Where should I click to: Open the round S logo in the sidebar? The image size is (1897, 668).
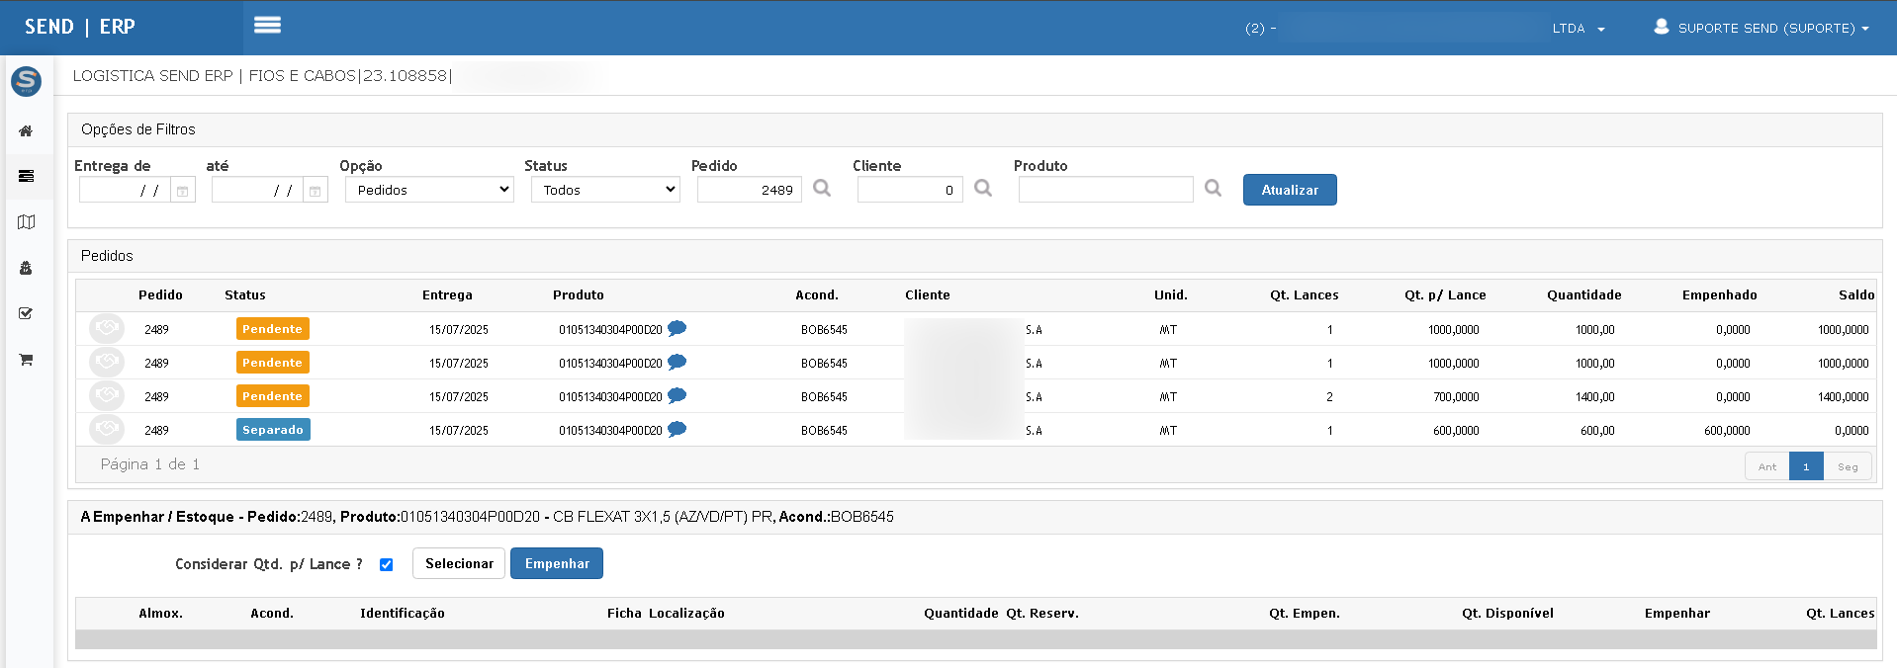26,80
